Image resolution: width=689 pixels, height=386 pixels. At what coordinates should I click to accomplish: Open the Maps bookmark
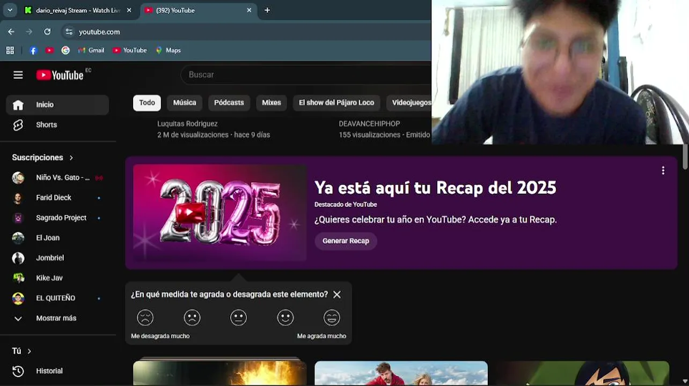(167, 50)
